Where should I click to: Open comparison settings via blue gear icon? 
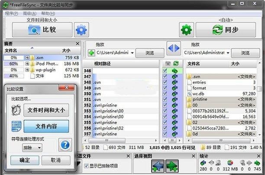81,30
